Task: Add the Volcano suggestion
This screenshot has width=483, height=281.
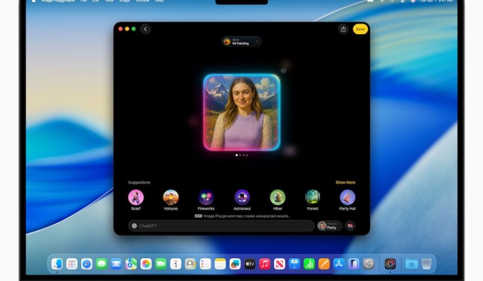Action: tap(171, 200)
